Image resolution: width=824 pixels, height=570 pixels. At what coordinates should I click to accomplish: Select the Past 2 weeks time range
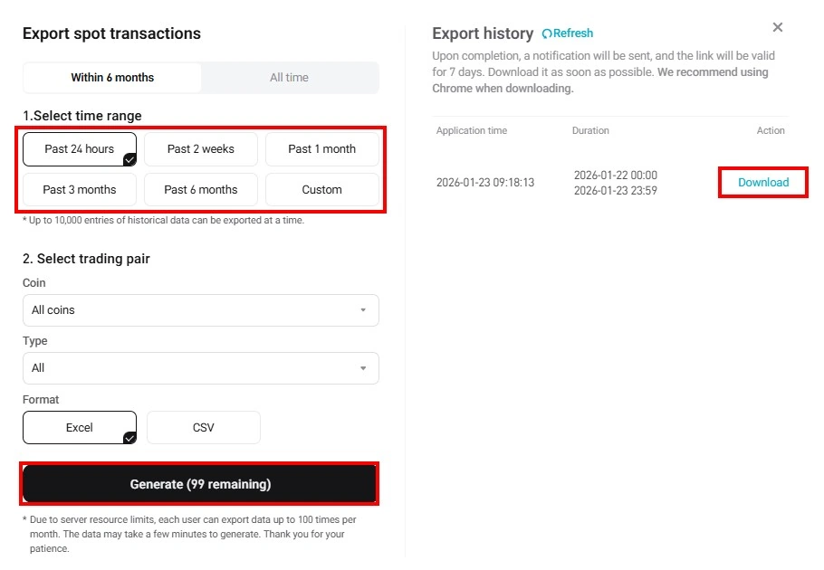point(201,149)
